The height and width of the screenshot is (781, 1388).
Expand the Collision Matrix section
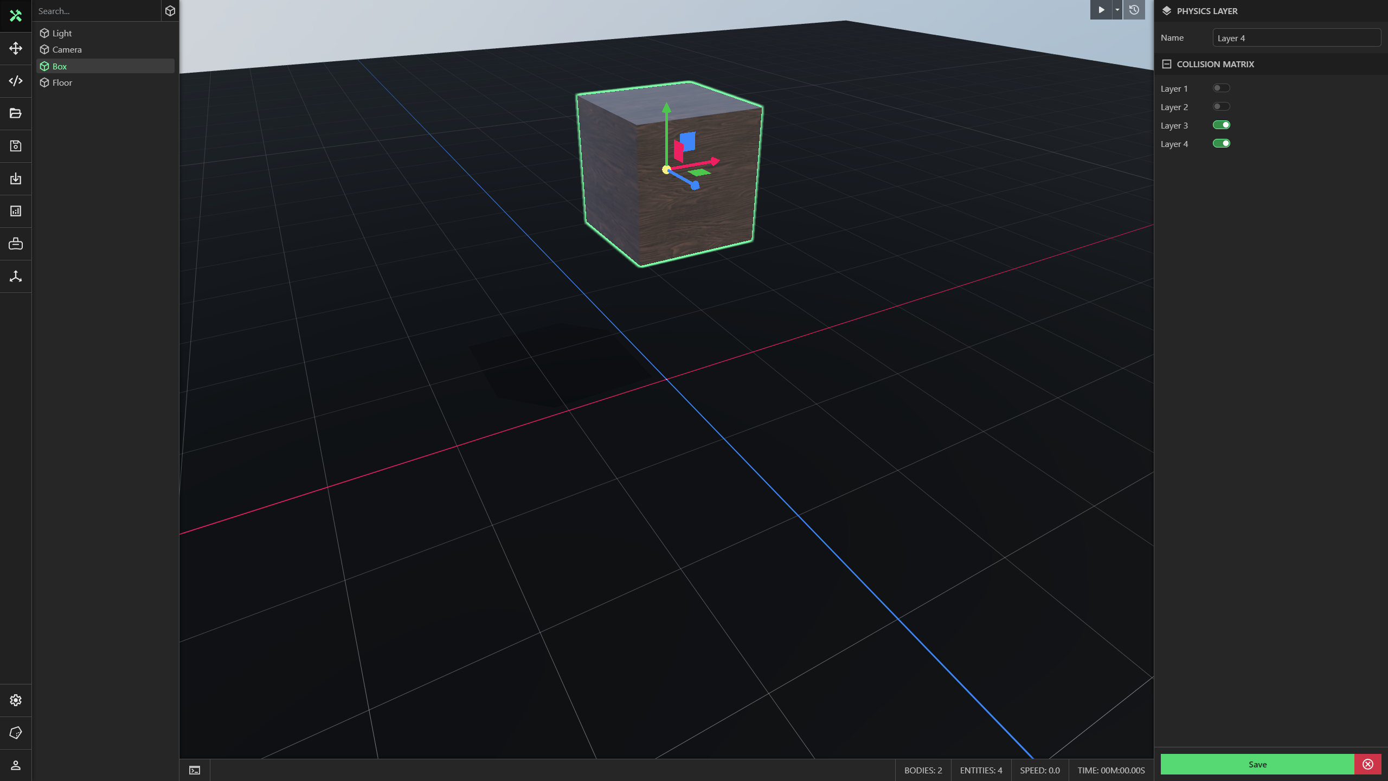(x=1166, y=63)
